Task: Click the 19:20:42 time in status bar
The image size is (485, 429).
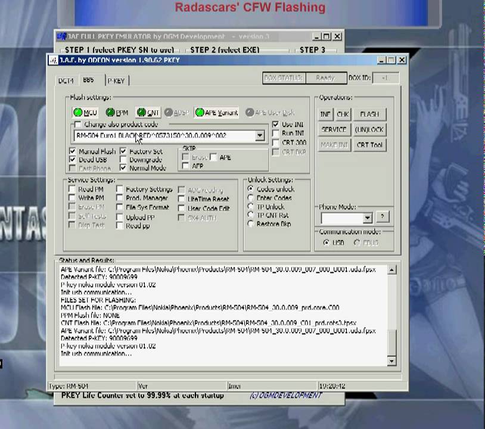Action: tap(332, 386)
